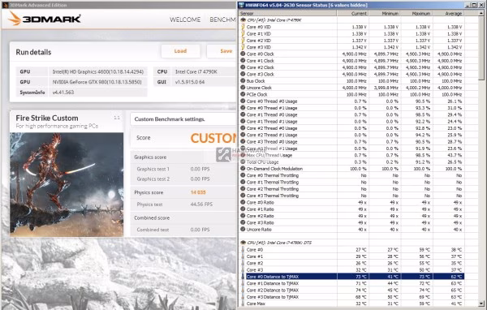Click the 3DMark logo icon
This screenshot has height=310, width=487.
pos(15,18)
